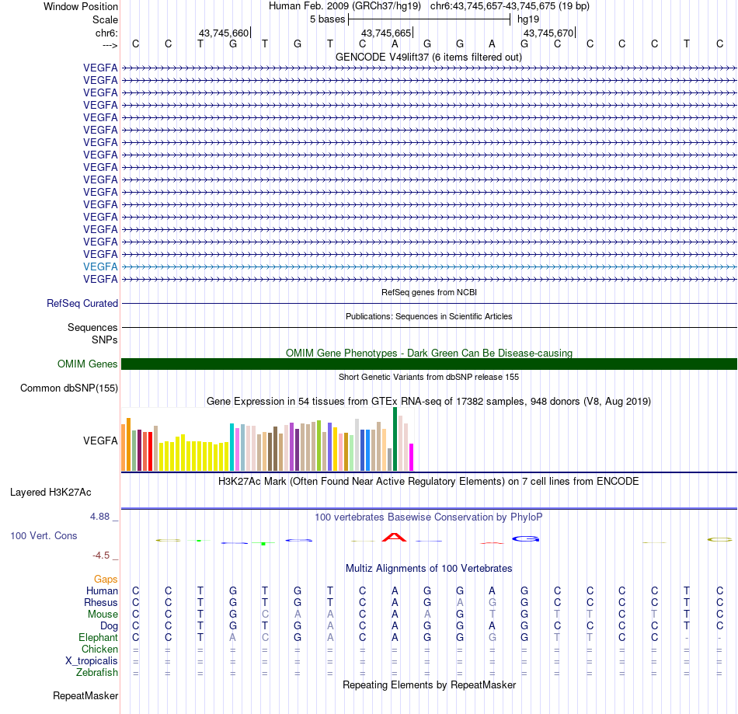Click the -4.5 PhyloP lower scale value
This screenshot has width=738, height=714.
click(101, 556)
